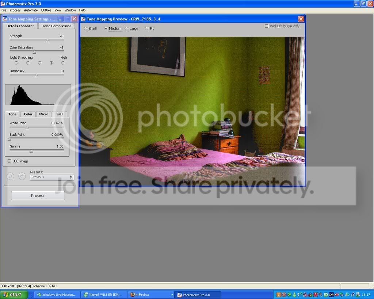The image size is (374, 299).
Task: Click the redo arrow icon beside Presets
Action: [22, 176]
